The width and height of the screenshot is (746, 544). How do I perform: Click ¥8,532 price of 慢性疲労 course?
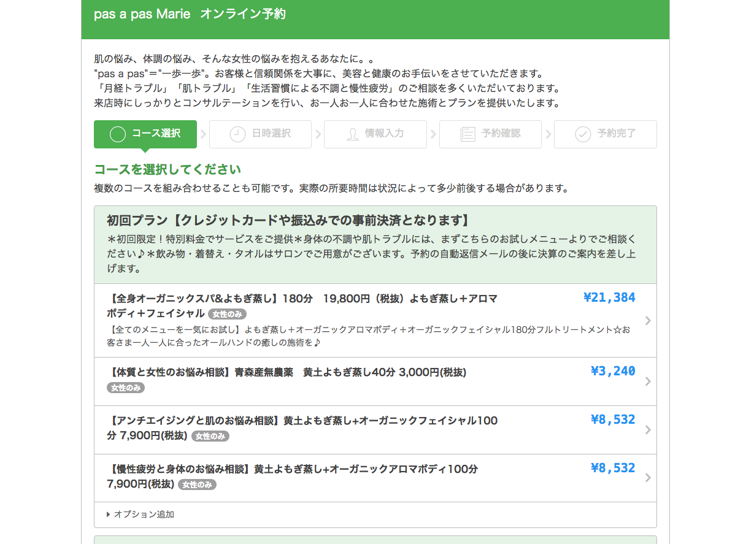613,468
